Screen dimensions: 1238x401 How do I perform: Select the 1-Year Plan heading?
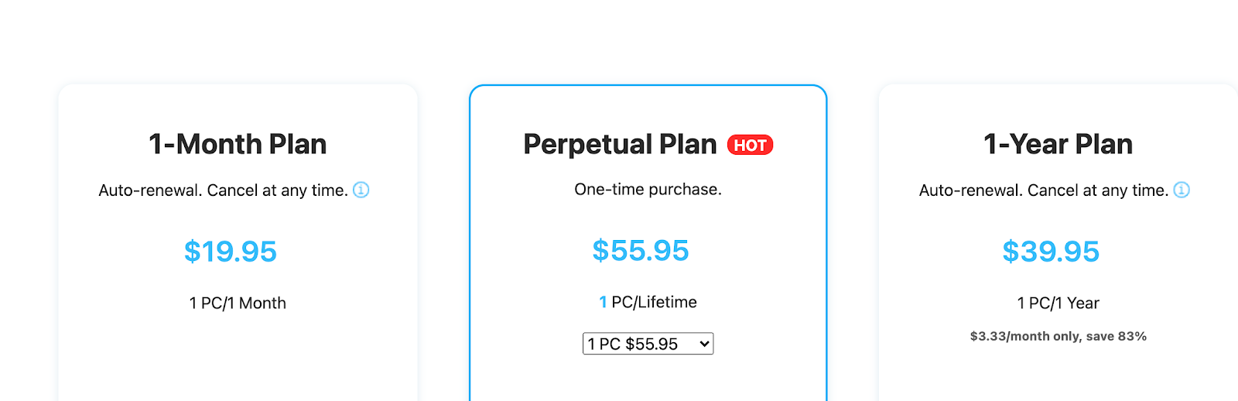[1058, 144]
